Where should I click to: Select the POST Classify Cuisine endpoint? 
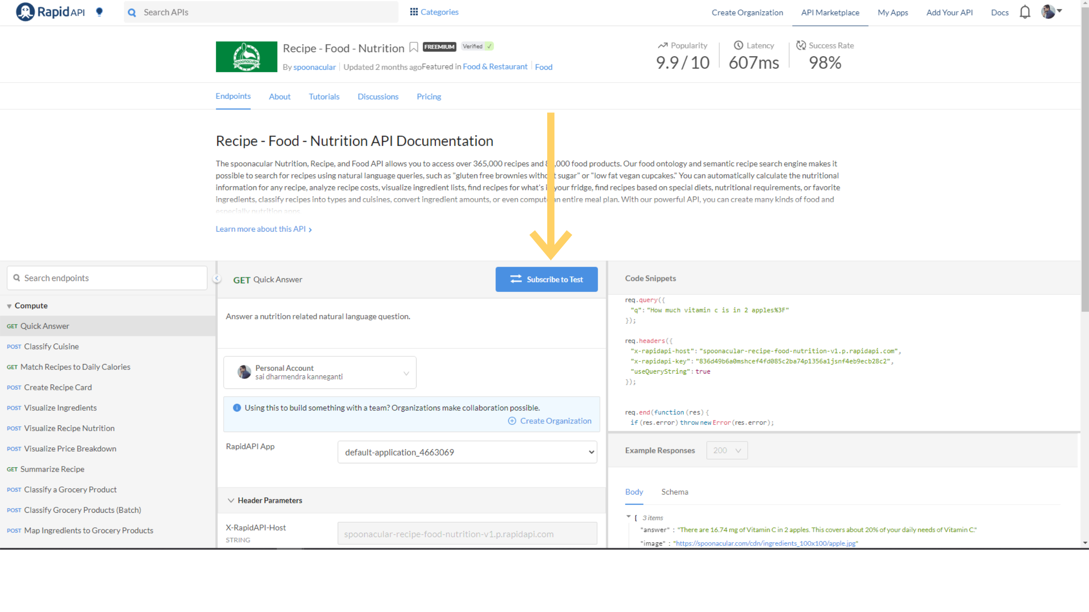[x=108, y=346]
